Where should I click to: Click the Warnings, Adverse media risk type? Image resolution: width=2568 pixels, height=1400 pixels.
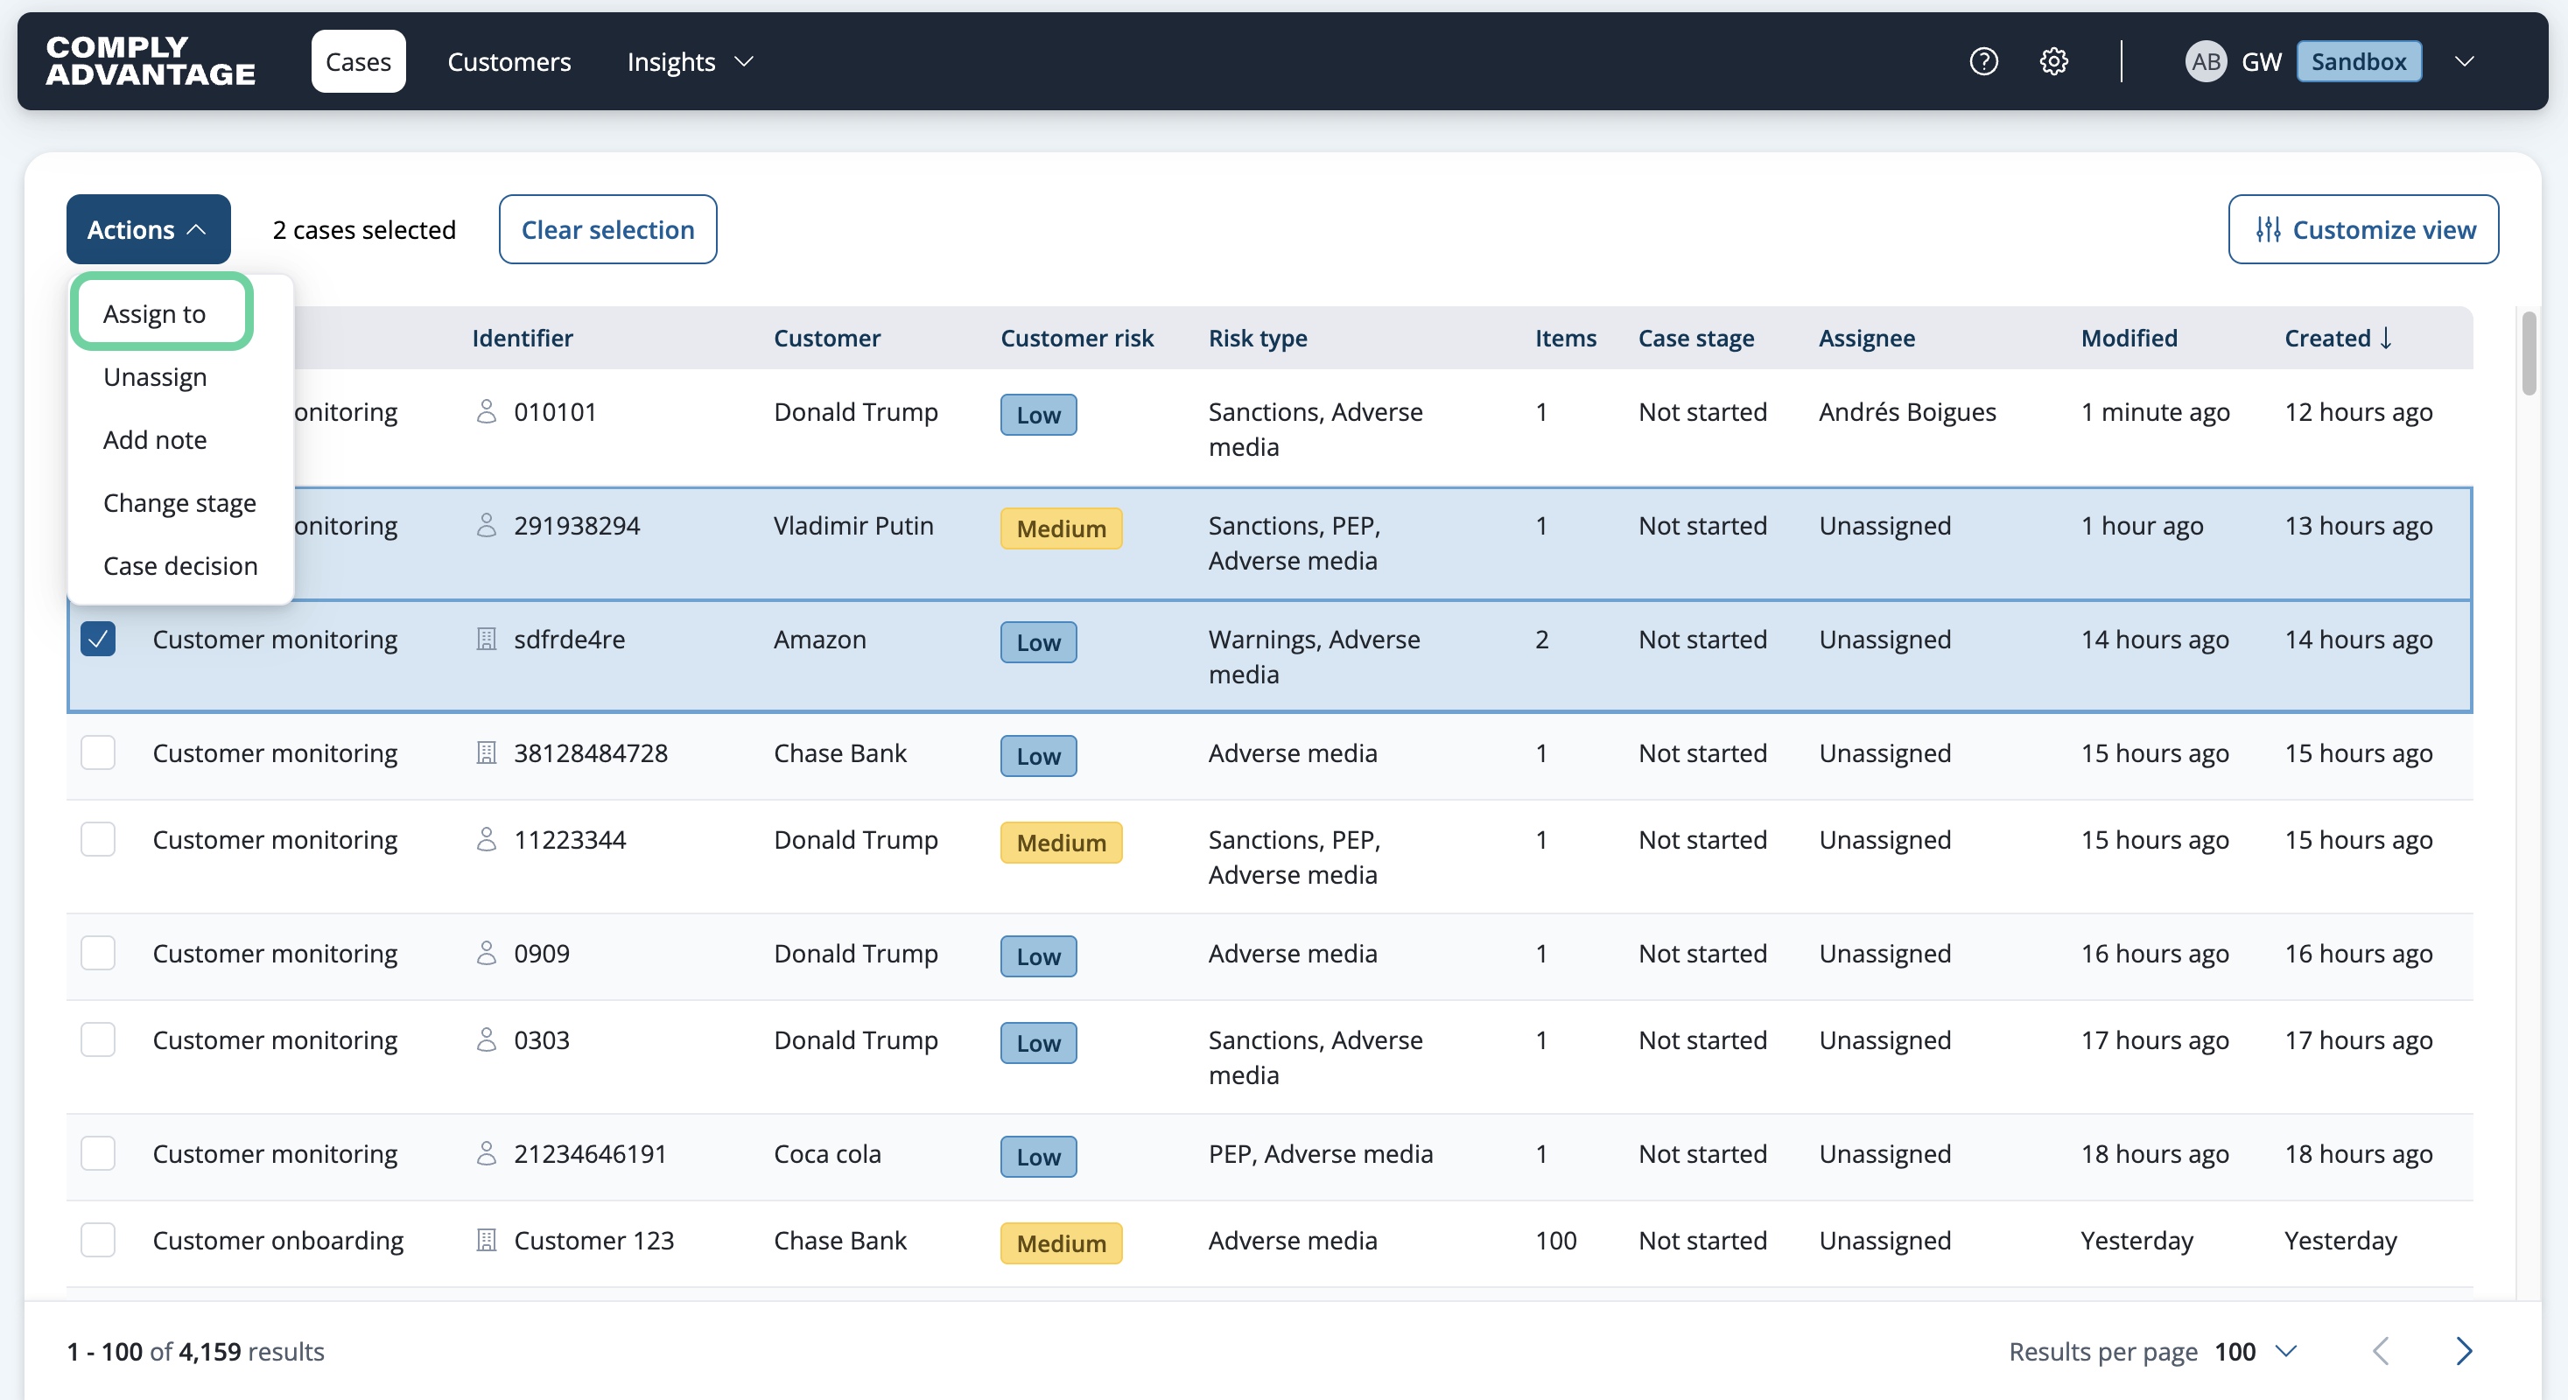[x=1315, y=656]
